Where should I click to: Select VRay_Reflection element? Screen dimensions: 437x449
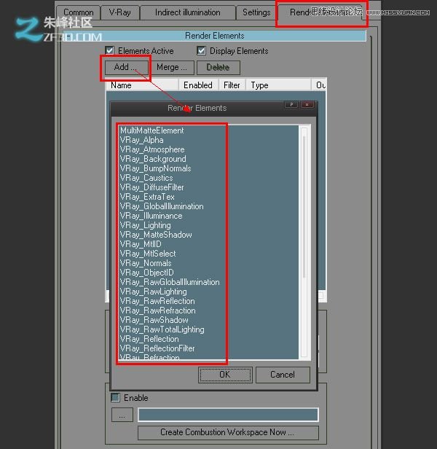point(149,339)
